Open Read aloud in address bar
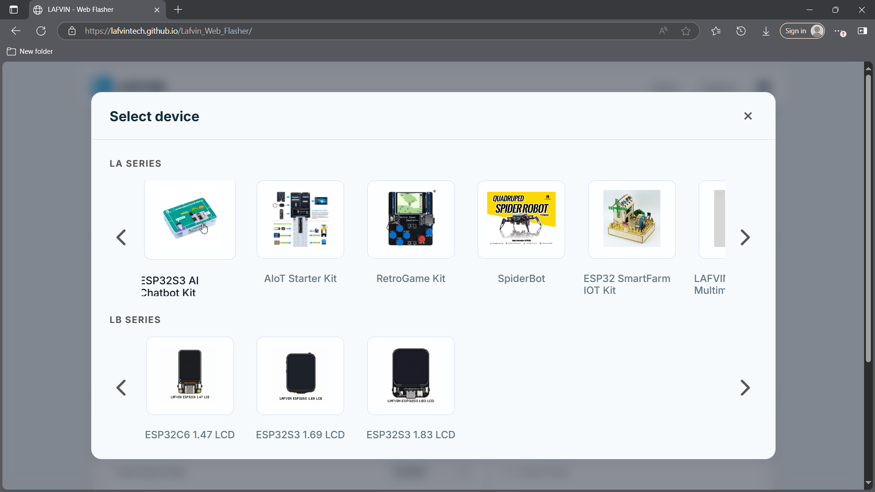The image size is (875, 492). coord(663,31)
